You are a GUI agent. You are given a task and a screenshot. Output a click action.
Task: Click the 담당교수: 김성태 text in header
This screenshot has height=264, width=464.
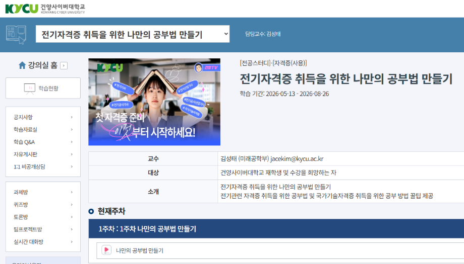pyautogui.click(x=263, y=34)
